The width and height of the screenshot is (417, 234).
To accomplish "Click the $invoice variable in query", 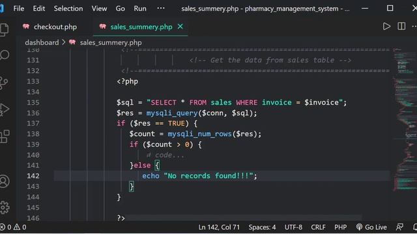I will pos(321,103).
